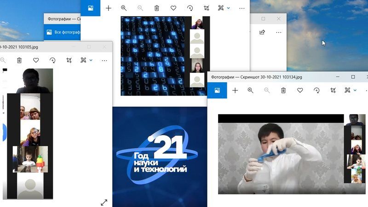
Task: Open Edit & Create in 103134.jpg window
Action: 347,90
